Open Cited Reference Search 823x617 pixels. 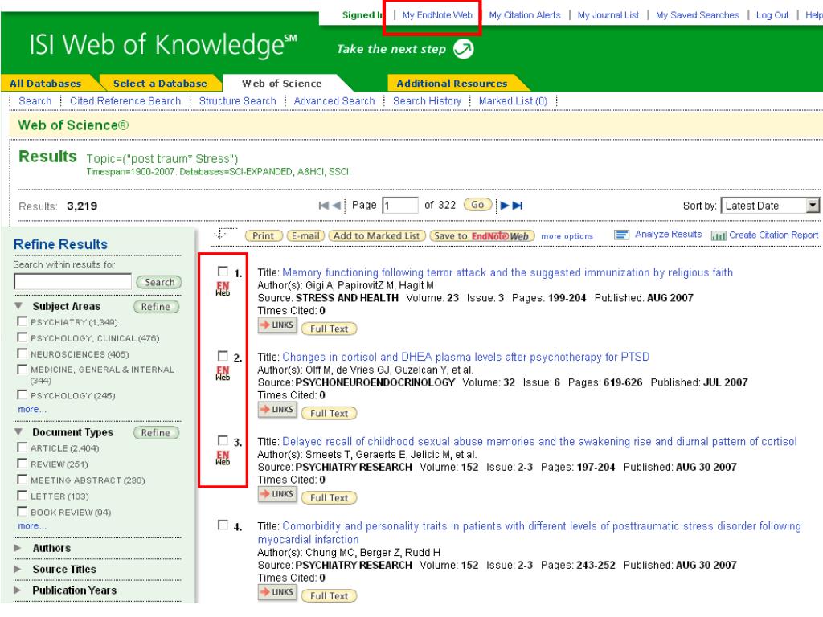[125, 101]
